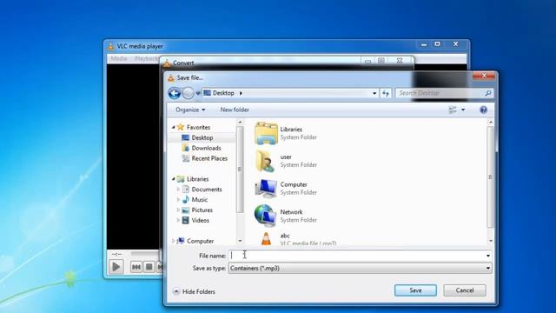Select Desktop under Favorites
The height and width of the screenshot is (313, 556).
tap(202, 137)
